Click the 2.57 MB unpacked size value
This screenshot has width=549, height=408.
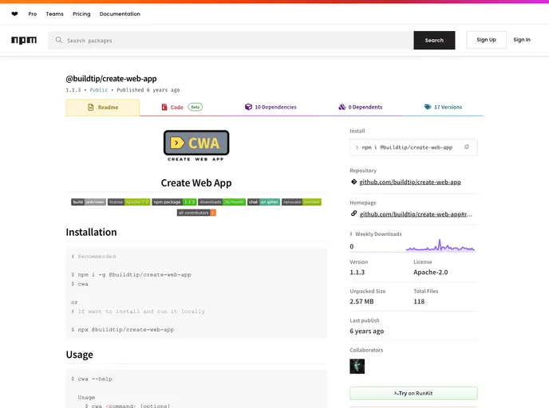coord(361,301)
